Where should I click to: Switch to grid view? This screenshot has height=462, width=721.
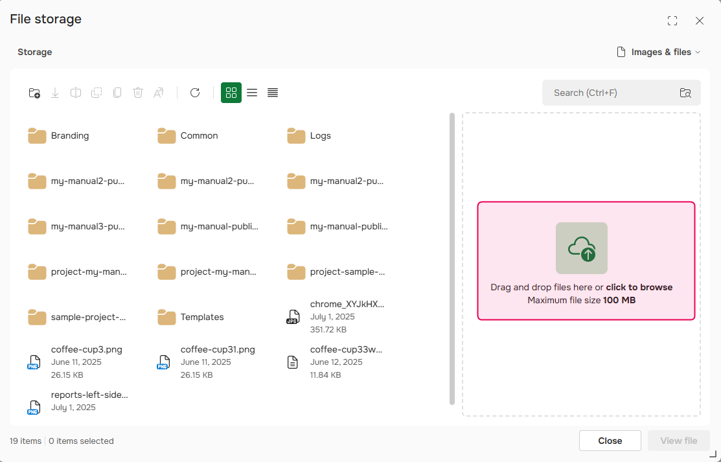pos(231,93)
